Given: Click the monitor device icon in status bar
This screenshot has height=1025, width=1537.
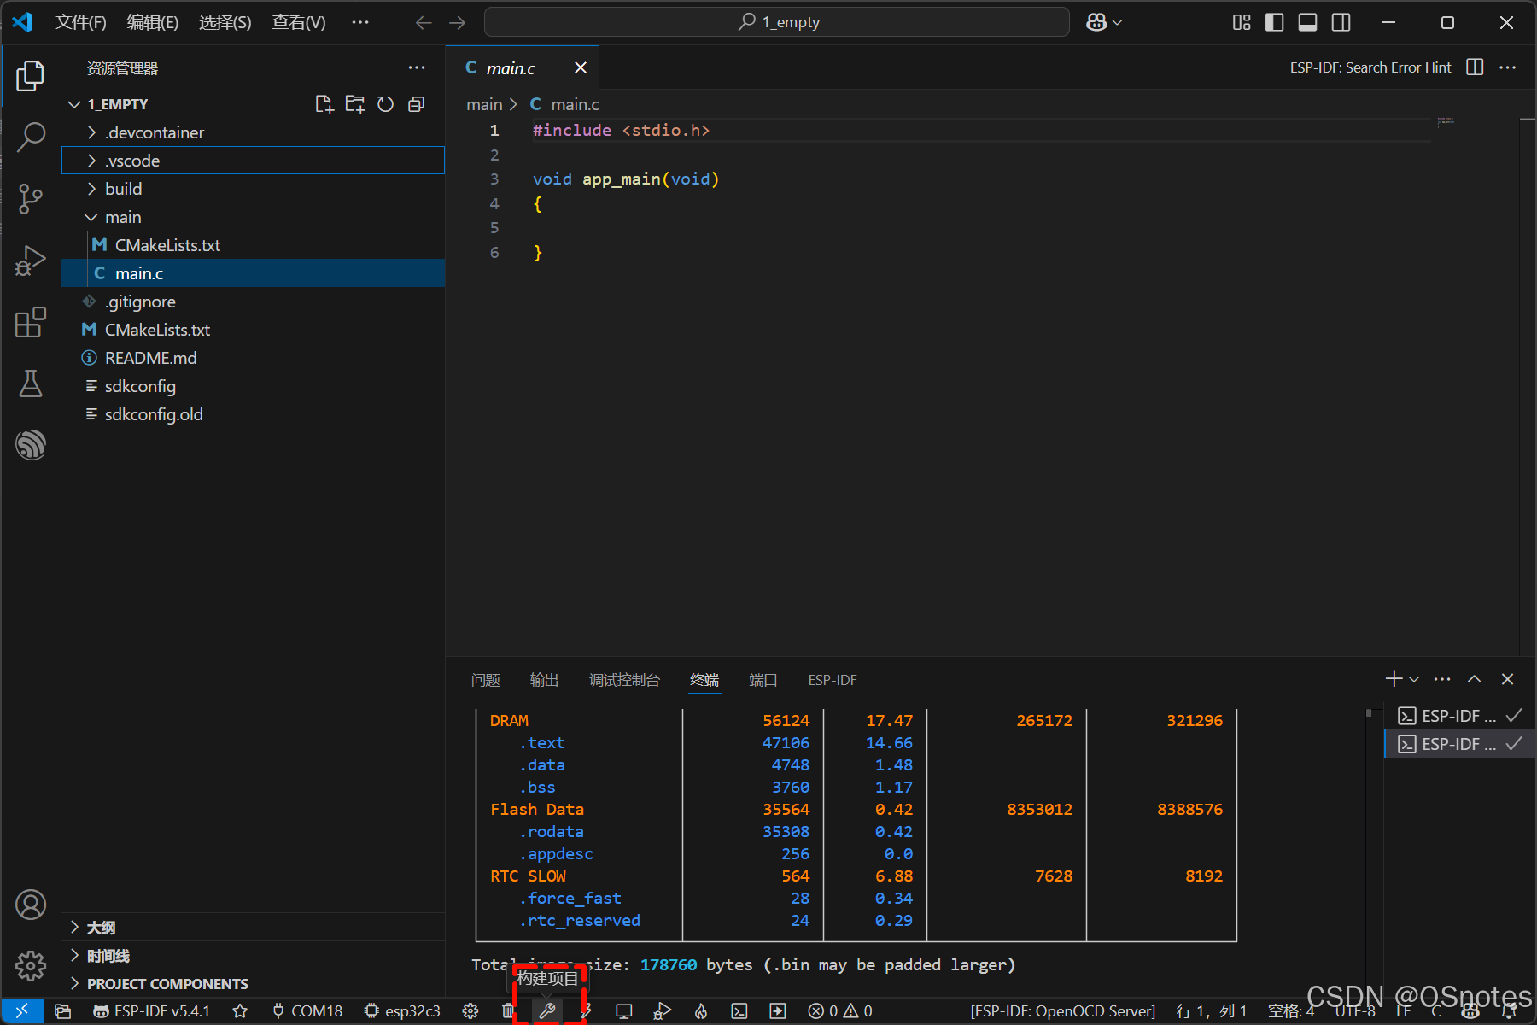Looking at the screenshot, I should pyautogui.click(x=624, y=1010).
